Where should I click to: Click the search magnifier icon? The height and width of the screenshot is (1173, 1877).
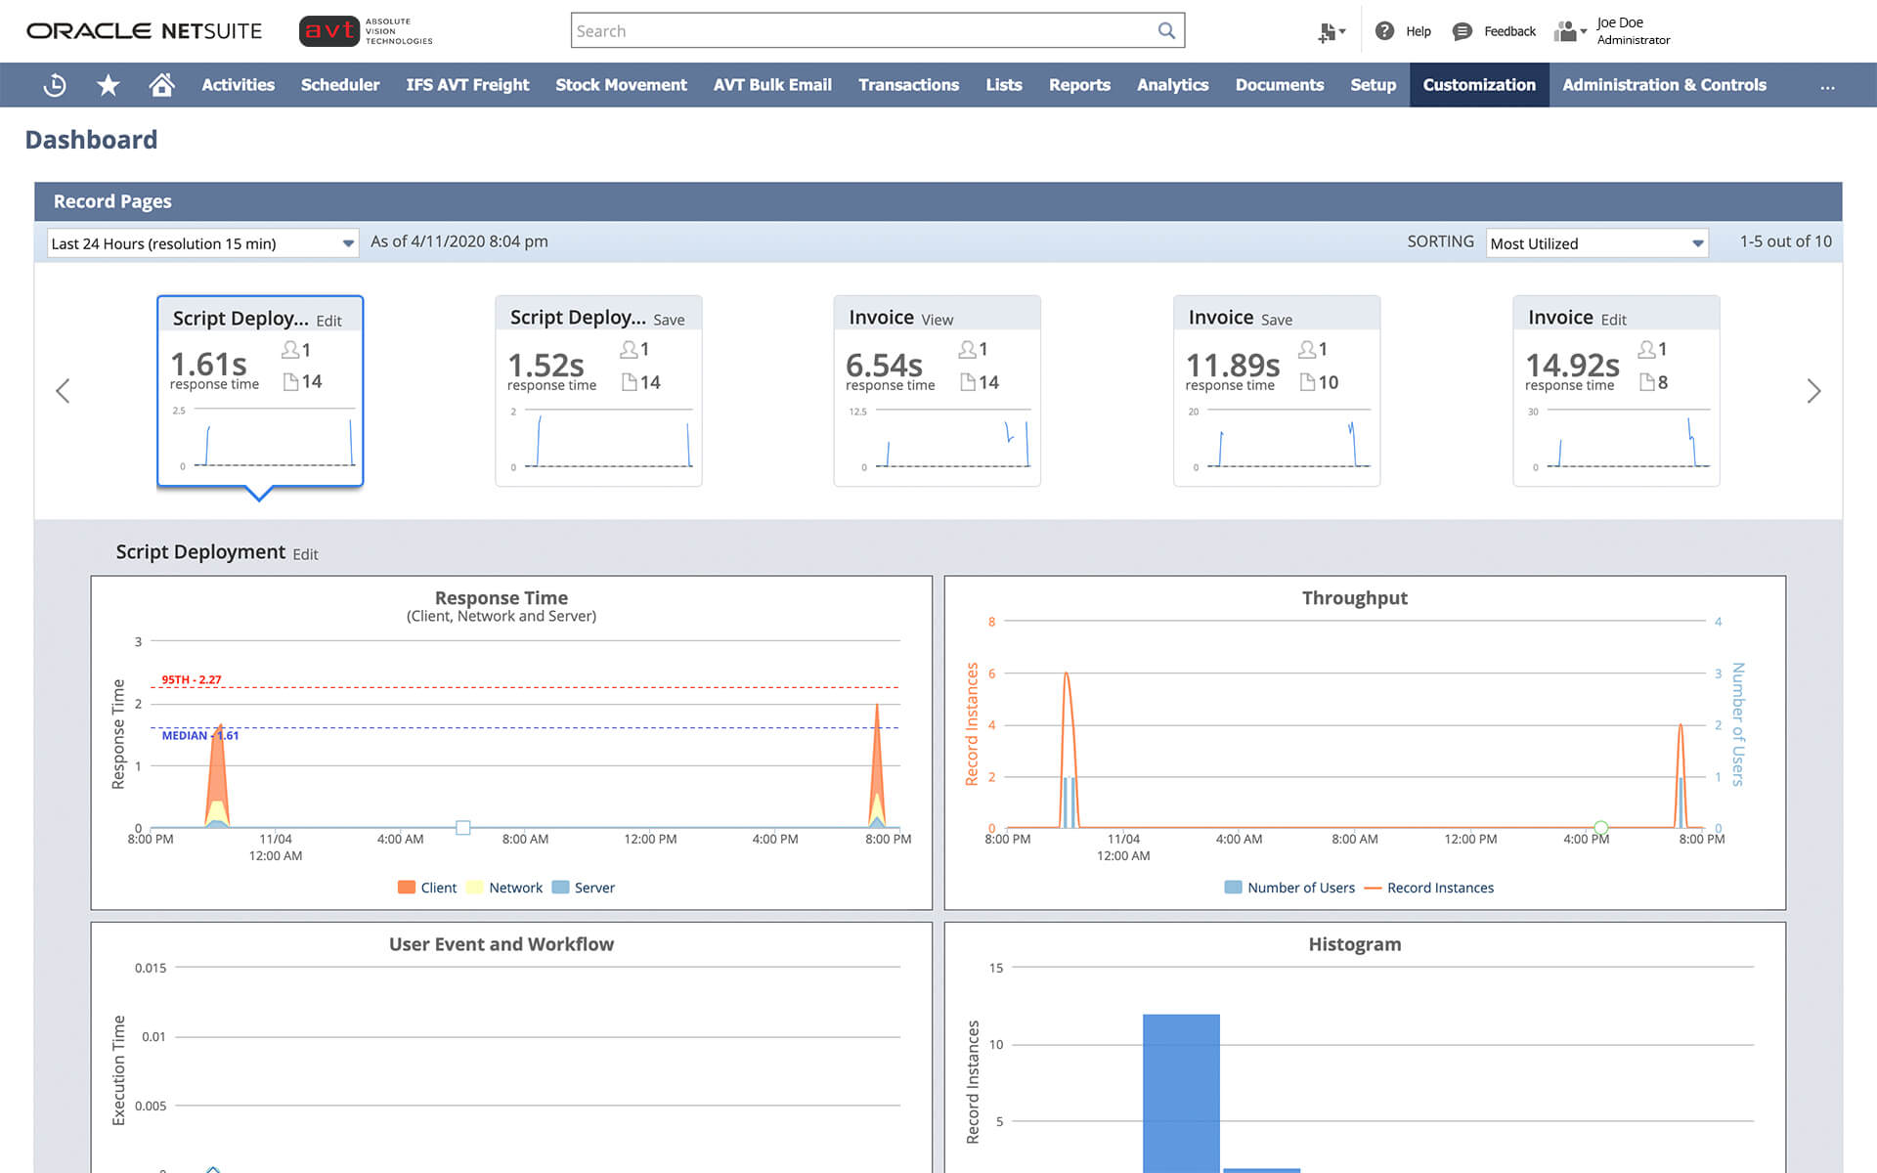click(1166, 30)
